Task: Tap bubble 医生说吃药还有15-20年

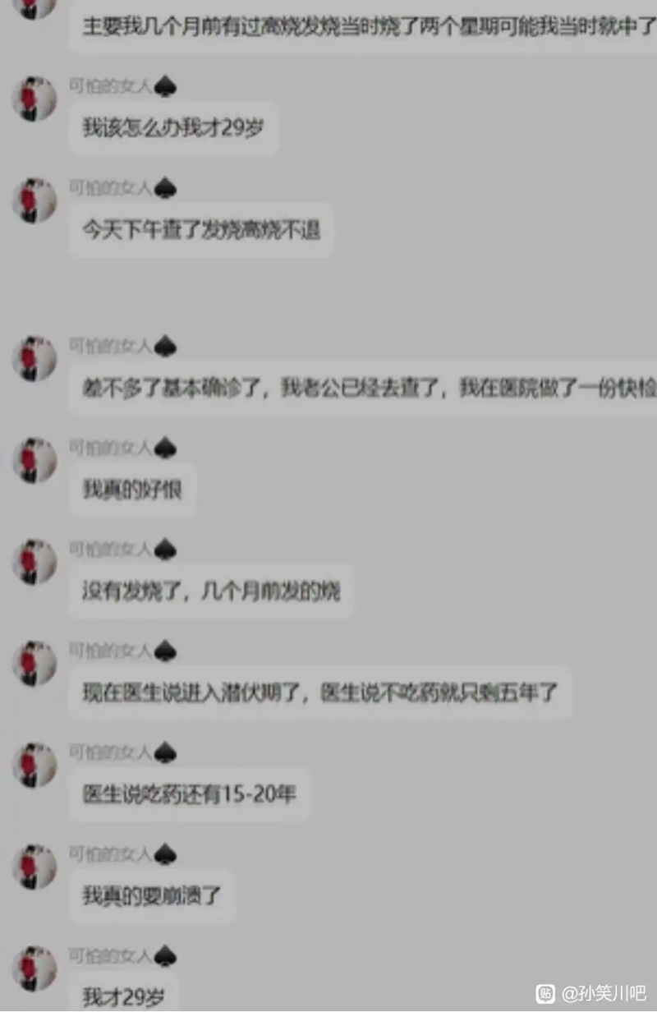Action: 189,794
